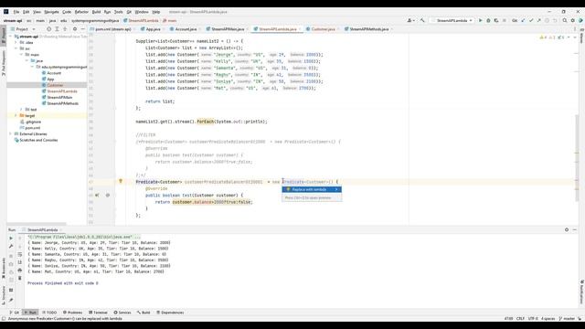Viewport: 585px width, 329px height.
Task: Click rerun icon in Run tool window
Action: pos(11,239)
